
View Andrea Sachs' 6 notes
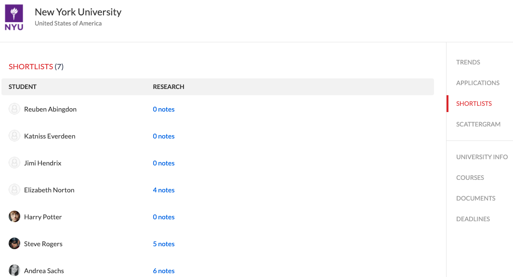(164, 271)
